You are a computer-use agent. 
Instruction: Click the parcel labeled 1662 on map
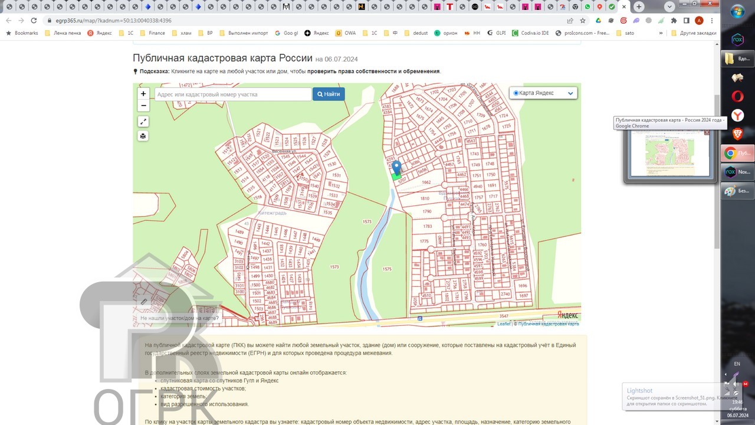(426, 182)
